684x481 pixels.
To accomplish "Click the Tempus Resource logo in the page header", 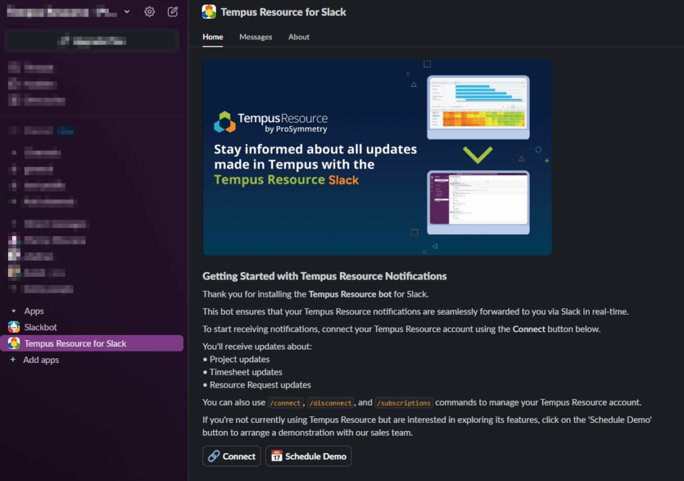I will (x=209, y=12).
